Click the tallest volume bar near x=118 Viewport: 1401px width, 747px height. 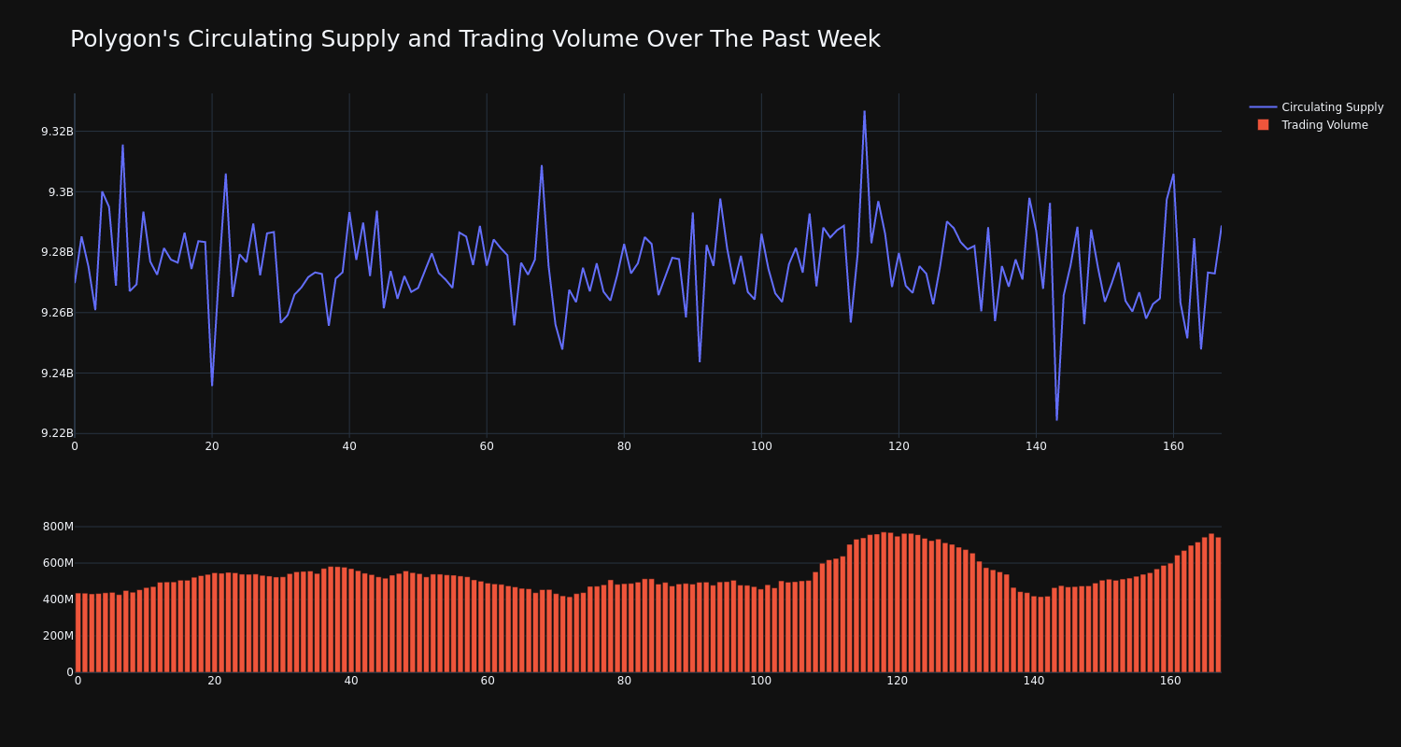click(x=884, y=602)
